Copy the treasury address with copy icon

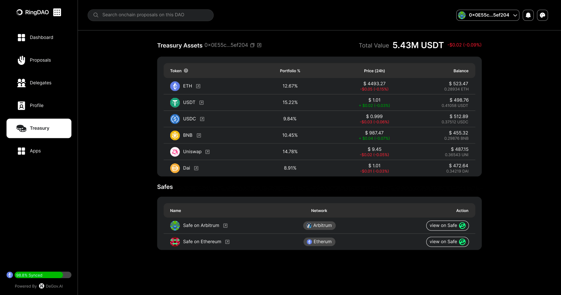coord(252,45)
